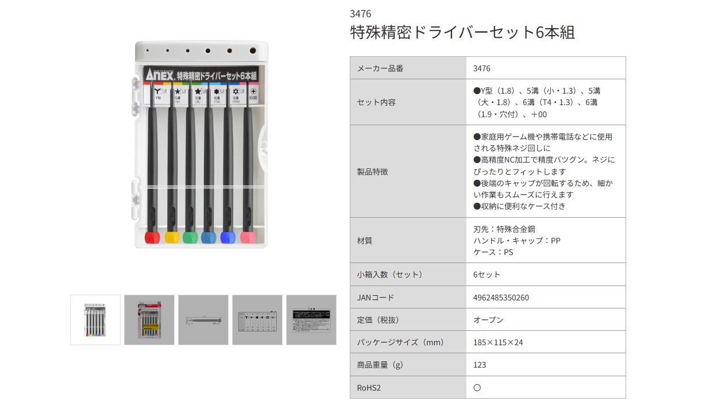
Task: Select the fourth thumbnail showing tip size chart
Action: click(257, 320)
